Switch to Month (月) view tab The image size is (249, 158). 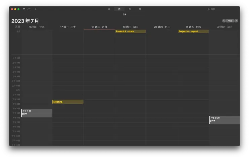pyautogui.click(x=130, y=9)
